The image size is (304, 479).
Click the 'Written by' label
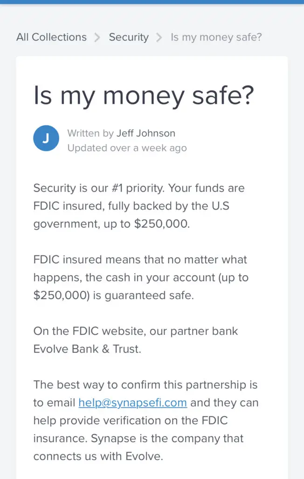click(90, 133)
